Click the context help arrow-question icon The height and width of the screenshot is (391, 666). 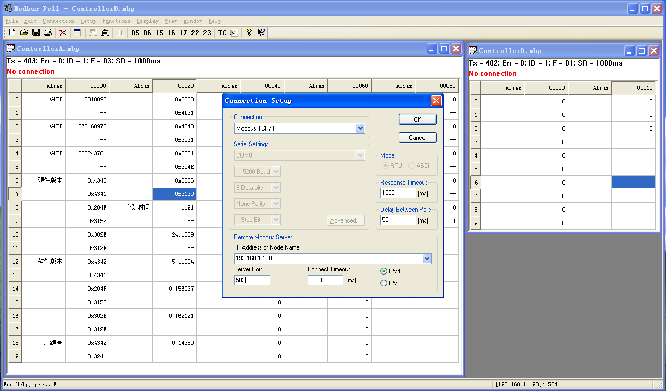261,33
